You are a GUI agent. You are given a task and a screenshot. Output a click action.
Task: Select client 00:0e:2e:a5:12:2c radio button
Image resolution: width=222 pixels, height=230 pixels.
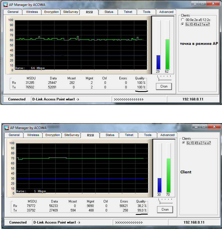(x=182, y=20)
